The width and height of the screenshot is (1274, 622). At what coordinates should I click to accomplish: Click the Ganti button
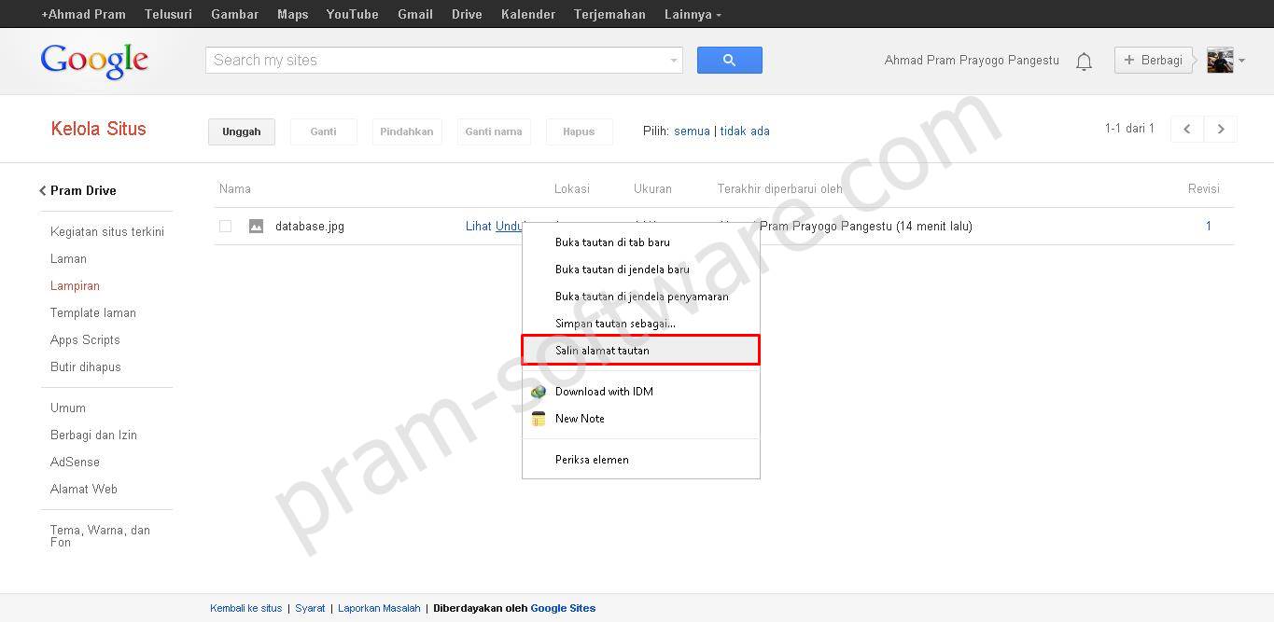coord(323,131)
